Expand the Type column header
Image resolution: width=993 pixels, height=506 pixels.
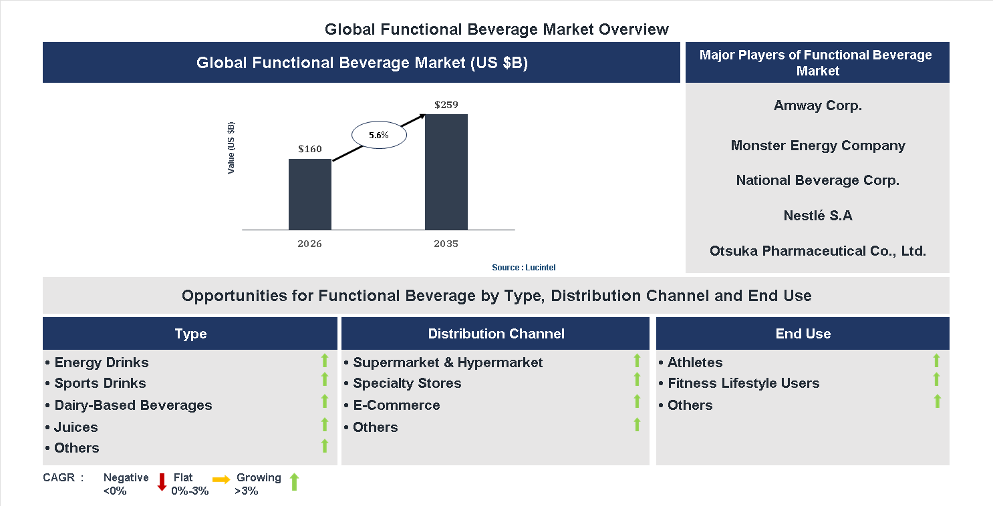[x=190, y=333]
